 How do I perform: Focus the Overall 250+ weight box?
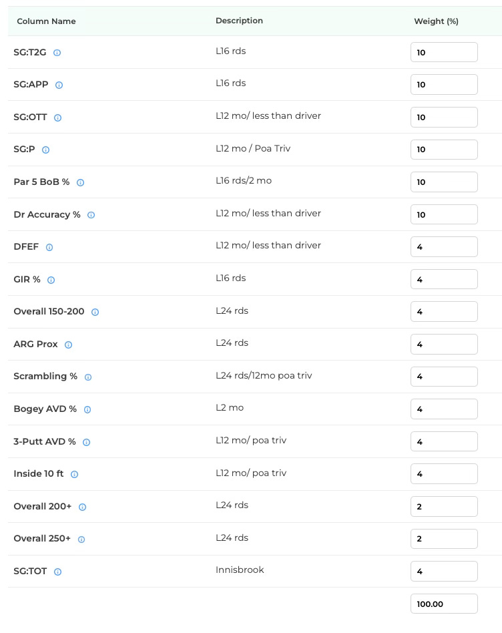click(444, 539)
